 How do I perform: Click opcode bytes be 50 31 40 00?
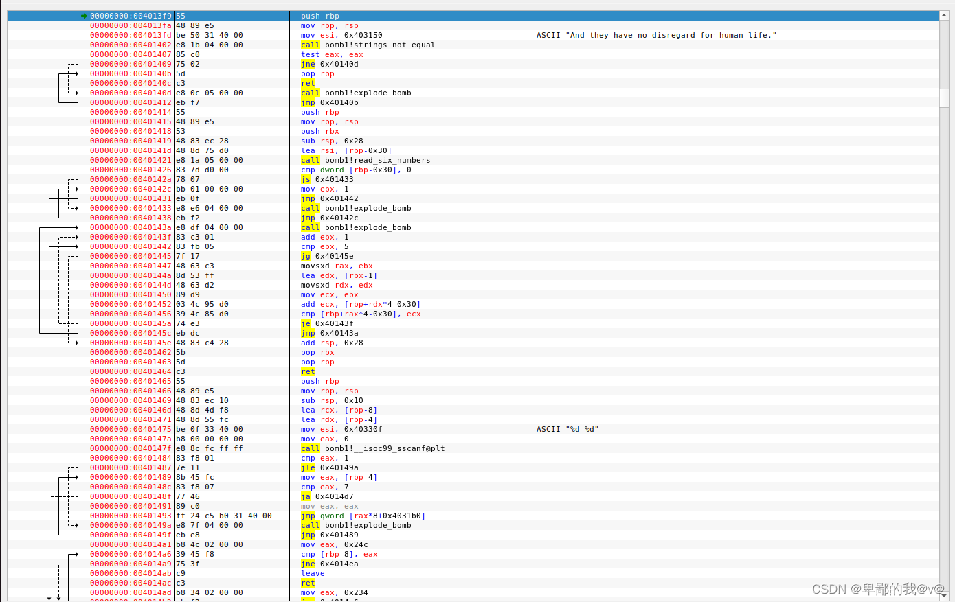coord(210,35)
